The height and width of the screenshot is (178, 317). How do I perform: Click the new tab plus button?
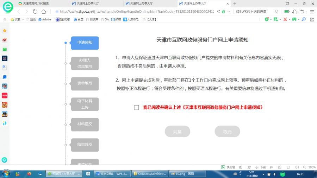[235, 4]
